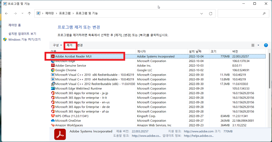The width and height of the screenshot is (272, 142).
Task: Click the Amazon WorkSpaces icon
Action: click(x=53, y=125)
